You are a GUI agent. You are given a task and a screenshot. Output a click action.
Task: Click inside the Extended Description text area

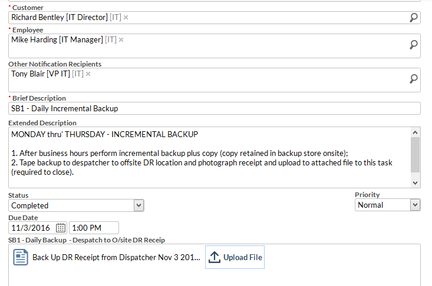[209, 157]
